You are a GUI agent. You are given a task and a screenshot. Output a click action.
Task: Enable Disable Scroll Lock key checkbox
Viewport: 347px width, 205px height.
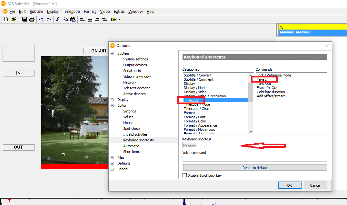coord(185,175)
